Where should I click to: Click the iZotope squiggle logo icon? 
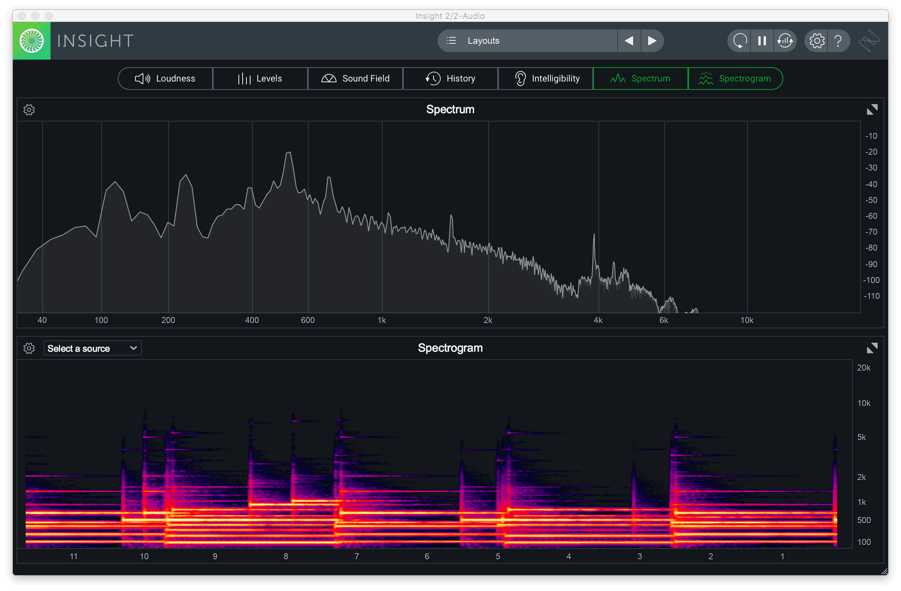(869, 40)
